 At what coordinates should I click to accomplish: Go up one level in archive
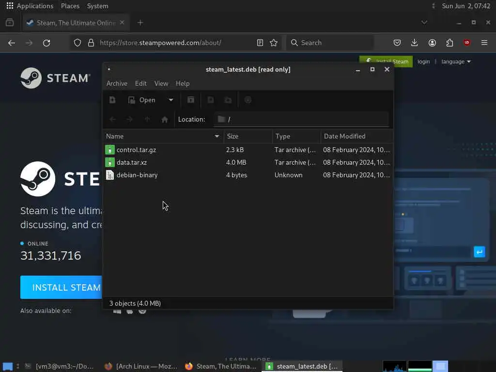(x=147, y=119)
